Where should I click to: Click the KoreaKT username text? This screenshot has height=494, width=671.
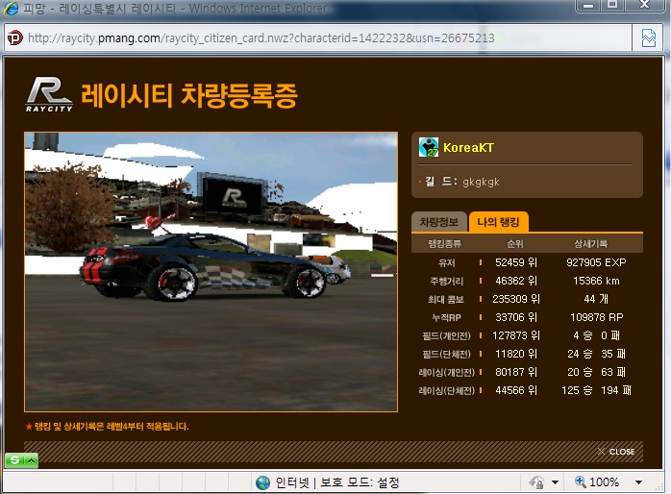468,148
